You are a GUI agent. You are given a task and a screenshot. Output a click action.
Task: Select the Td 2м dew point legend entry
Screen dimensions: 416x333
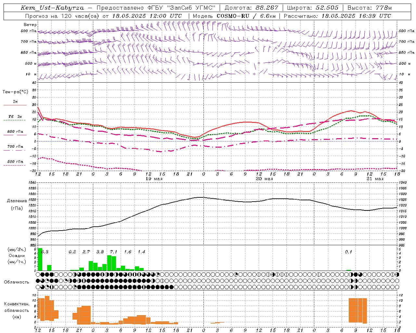click(15, 116)
